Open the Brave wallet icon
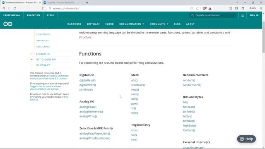The width and height of the screenshot is (265, 149). tap(243, 8)
